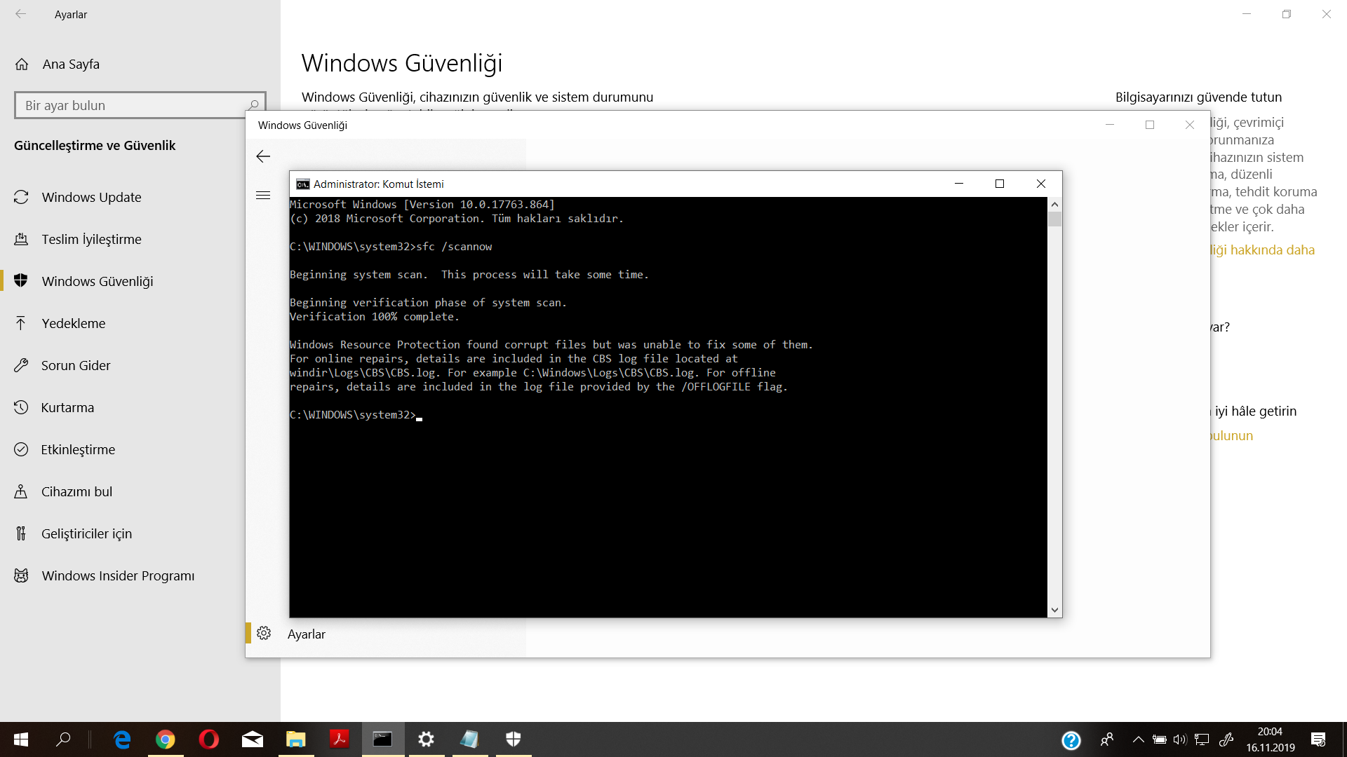1347x757 pixels.
Task: Click the search magnifier in settings search box
Action: pos(253,104)
